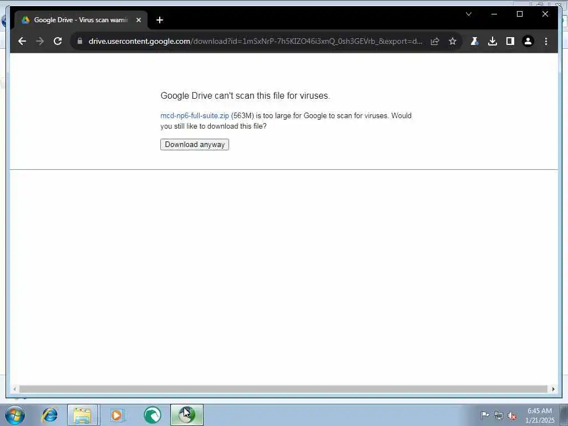View site information lock icon

(80, 41)
